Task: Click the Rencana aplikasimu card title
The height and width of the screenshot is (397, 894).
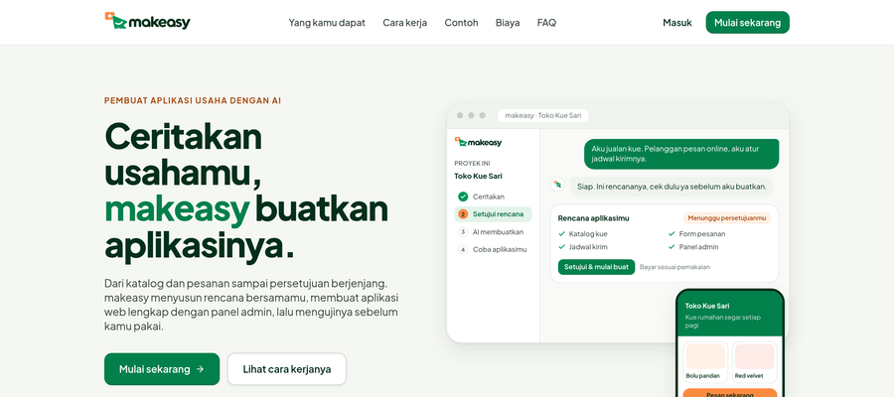Action: click(x=594, y=218)
